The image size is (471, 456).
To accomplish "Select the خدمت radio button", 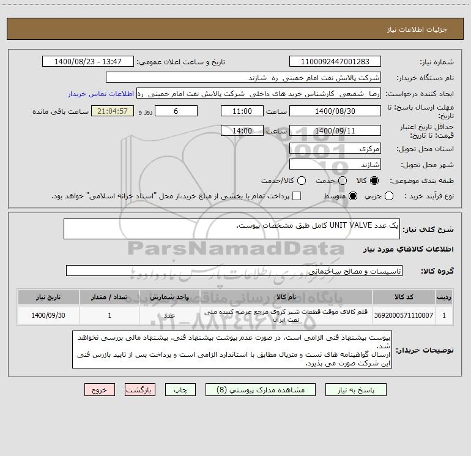I will tap(343, 181).
